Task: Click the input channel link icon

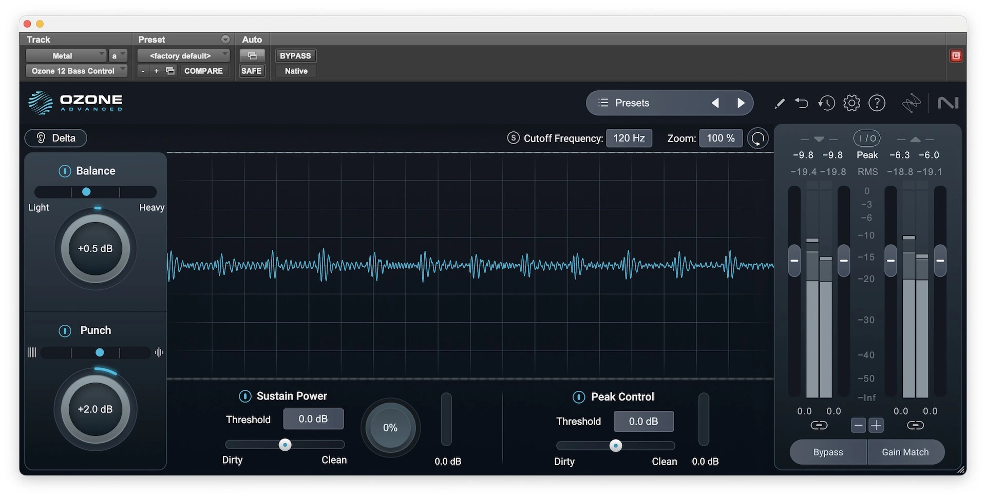Action: pyautogui.click(x=819, y=425)
